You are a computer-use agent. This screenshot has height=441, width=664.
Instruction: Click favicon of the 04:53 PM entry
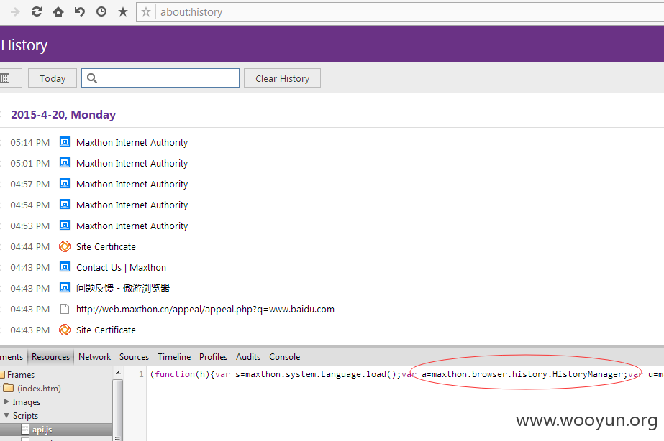(64, 225)
